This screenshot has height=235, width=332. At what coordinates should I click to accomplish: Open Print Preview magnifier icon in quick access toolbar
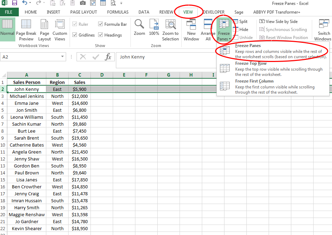[x=113, y=3]
